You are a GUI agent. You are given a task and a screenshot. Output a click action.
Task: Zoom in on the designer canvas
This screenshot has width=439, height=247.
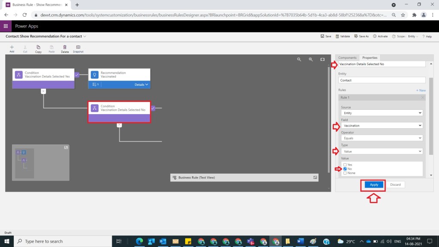tap(311, 60)
